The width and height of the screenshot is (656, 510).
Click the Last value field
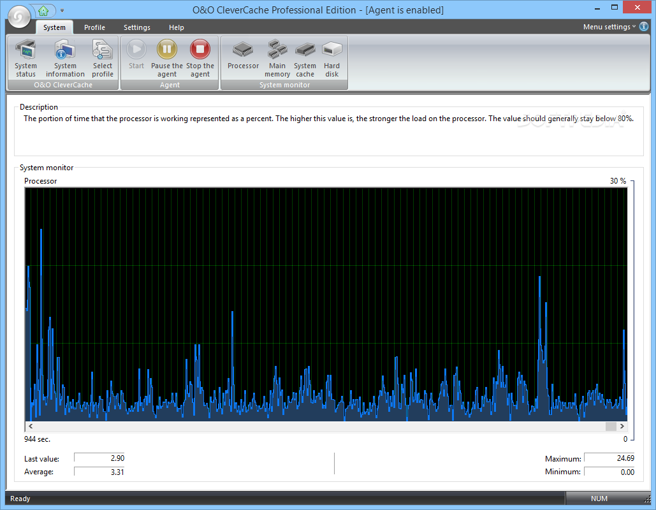tap(99, 458)
